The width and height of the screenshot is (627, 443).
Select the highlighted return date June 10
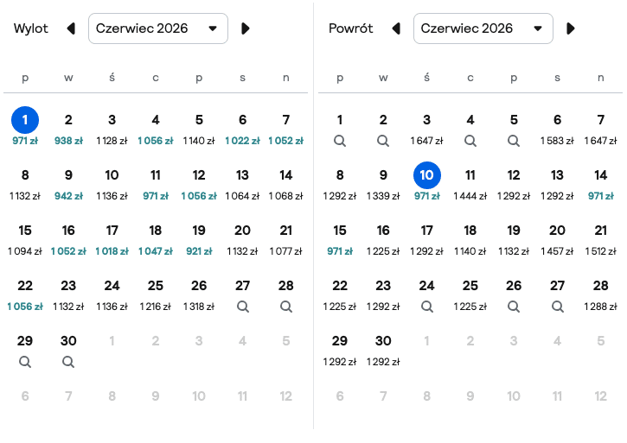(427, 175)
